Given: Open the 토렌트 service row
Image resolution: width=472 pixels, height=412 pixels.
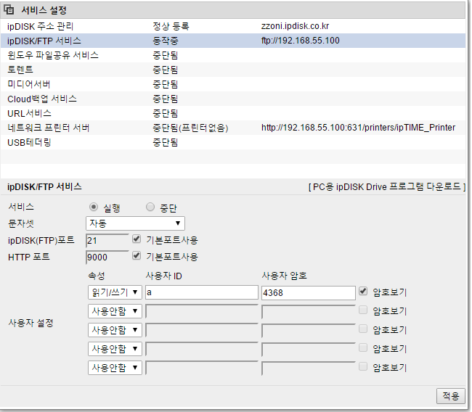Looking at the screenshot, I should (x=233, y=70).
